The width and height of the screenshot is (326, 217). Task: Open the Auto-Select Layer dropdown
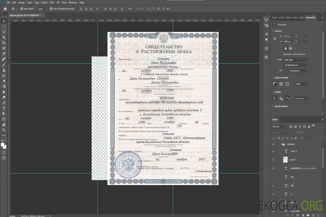[42, 9]
